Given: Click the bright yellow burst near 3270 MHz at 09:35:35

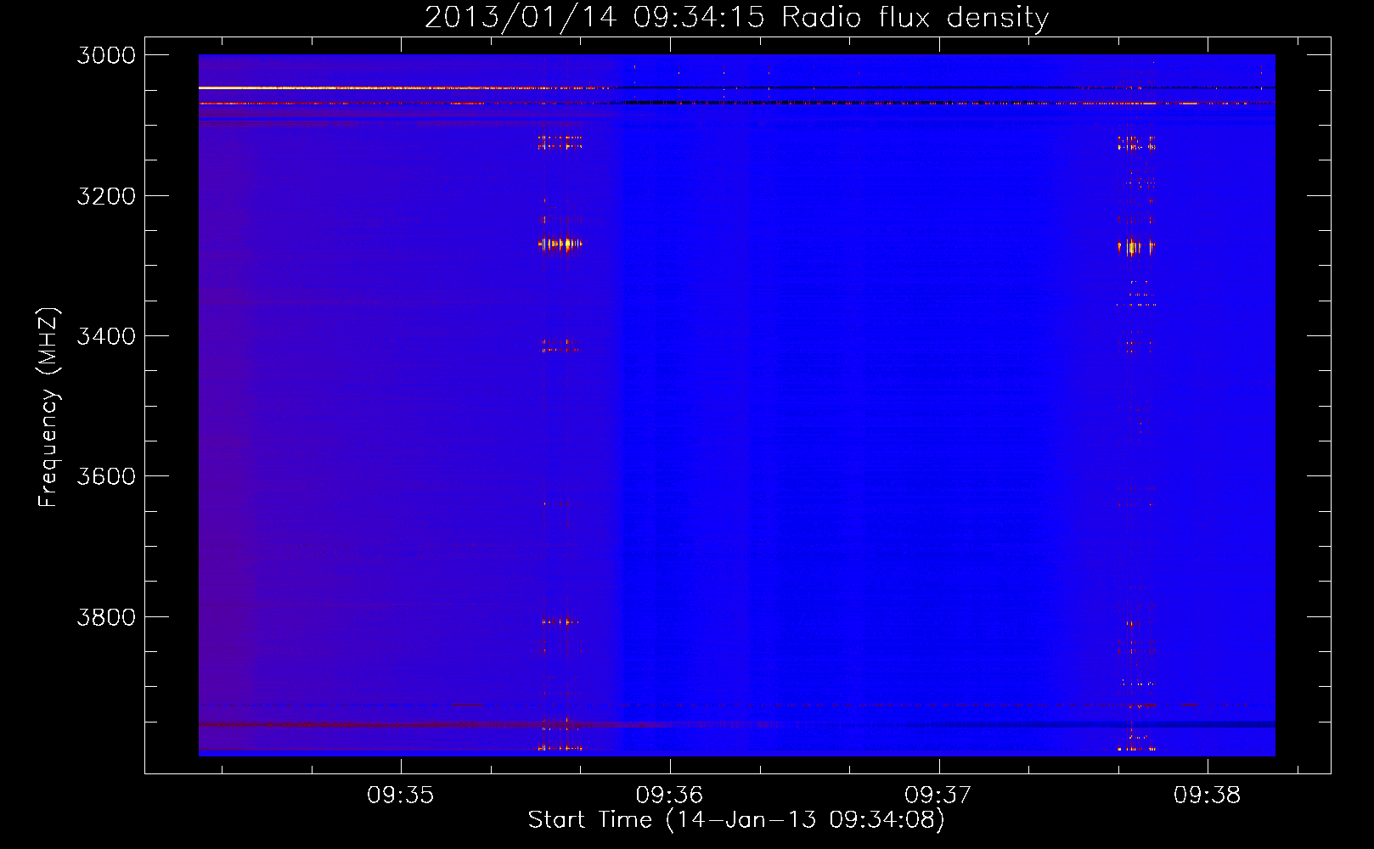Looking at the screenshot, I should (x=560, y=245).
